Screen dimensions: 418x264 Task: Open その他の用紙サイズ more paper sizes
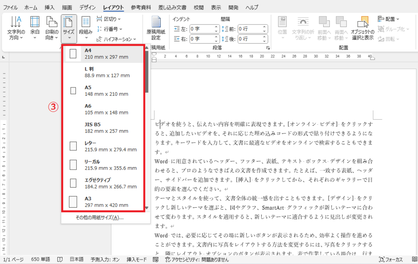pyautogui.click(x=100, y=217)
